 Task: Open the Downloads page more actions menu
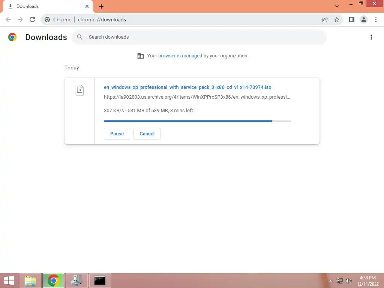pos(371,37)
